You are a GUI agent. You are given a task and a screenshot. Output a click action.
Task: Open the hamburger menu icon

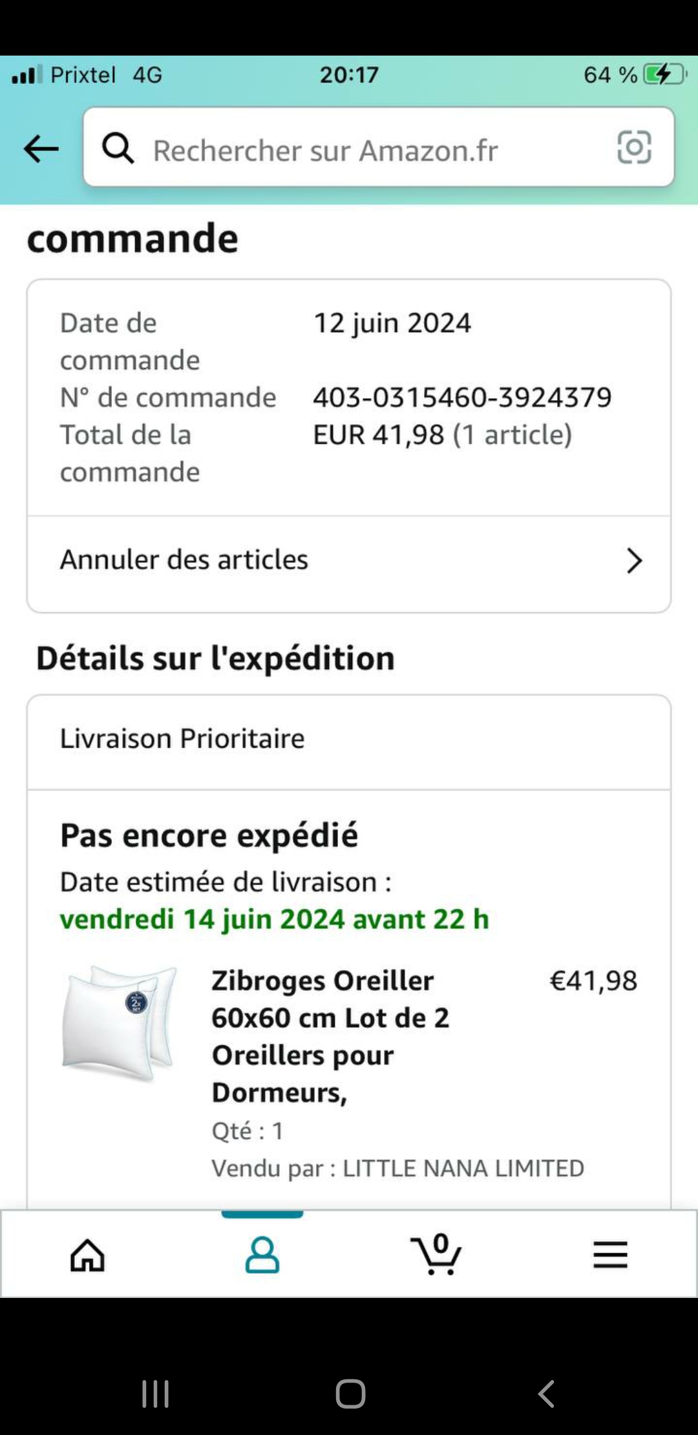point(611,1255)
